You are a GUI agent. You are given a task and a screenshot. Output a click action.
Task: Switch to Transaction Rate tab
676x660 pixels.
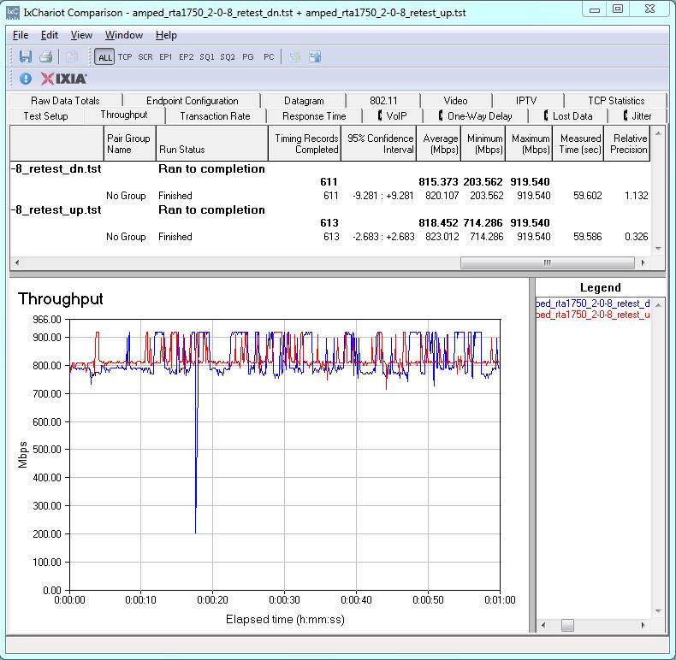click(215, 116)
